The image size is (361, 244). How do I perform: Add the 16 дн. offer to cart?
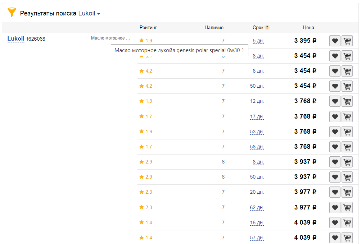point(347,222)
